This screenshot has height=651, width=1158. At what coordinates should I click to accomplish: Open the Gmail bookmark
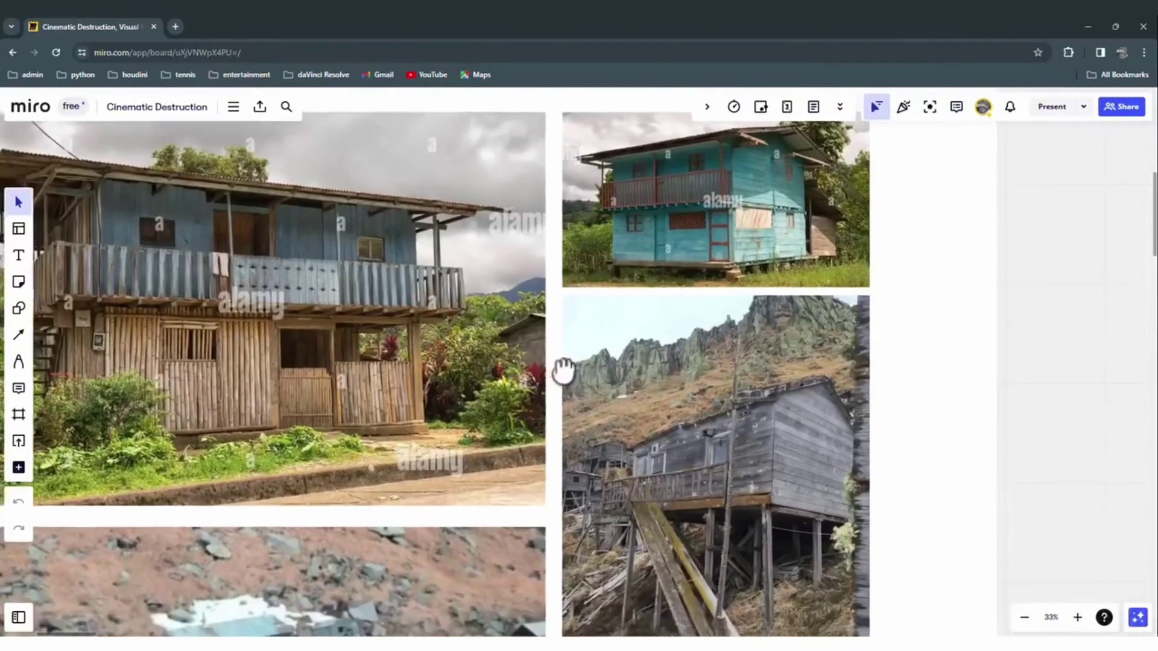(x=378, y=75)
